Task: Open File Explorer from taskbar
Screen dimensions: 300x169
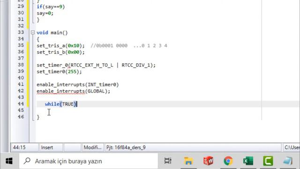Action: click(x=188, y=161)
